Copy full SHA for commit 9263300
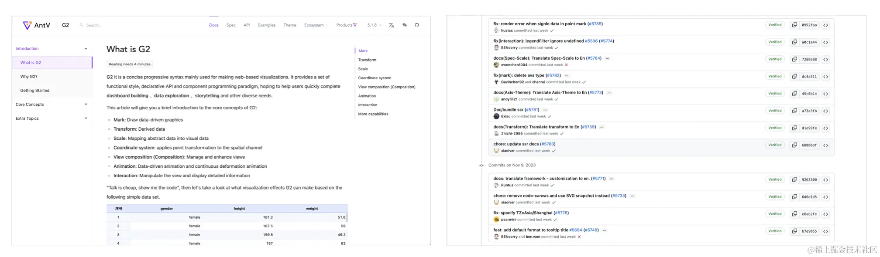Viewport: 880px width, 257px height. click(x=794, y=179)
